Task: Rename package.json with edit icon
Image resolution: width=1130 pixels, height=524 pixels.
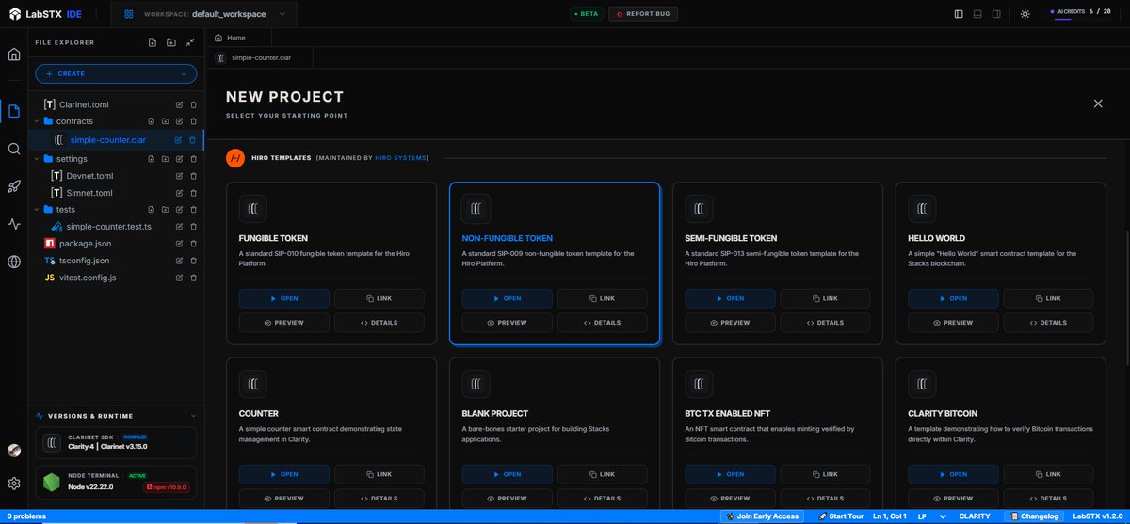Action: pos(179,244)
